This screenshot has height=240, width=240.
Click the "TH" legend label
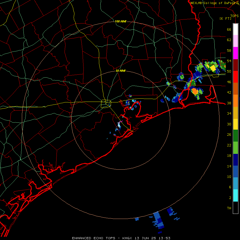229,208
